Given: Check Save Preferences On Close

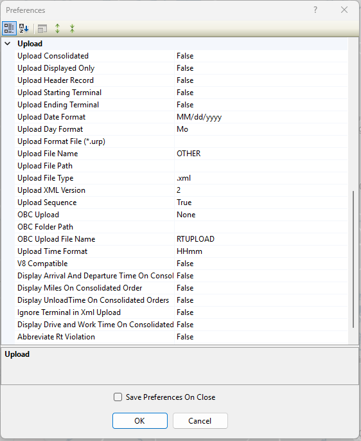Looking at the screenshot, I should coord(118,397).
